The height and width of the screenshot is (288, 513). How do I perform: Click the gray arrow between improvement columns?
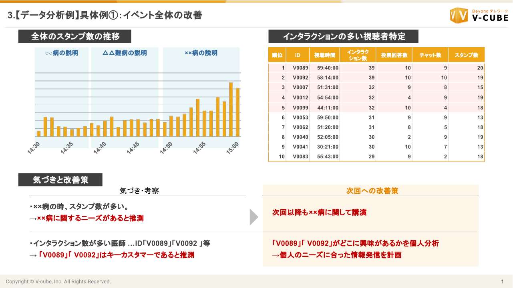(x=253, y=217)
